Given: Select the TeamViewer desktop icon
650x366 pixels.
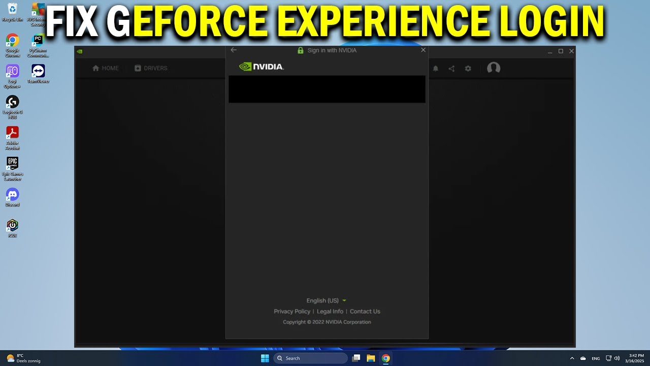Looking at the screenshot, I should click(38, 74).
